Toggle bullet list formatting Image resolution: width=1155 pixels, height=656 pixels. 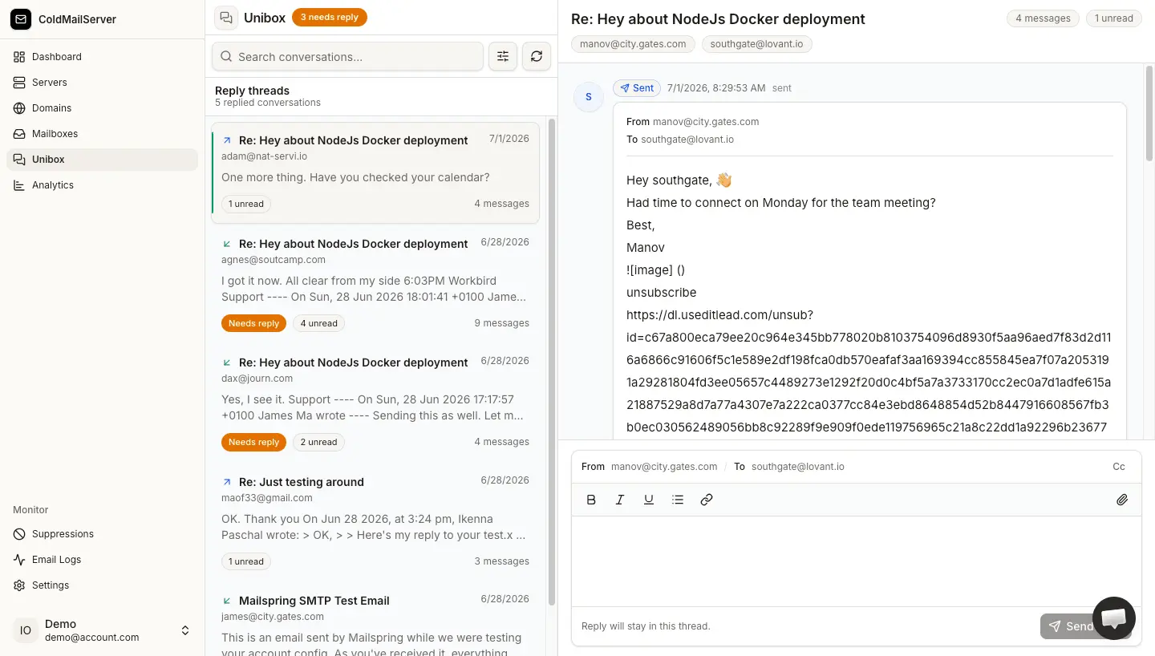(x=678, y=500)
